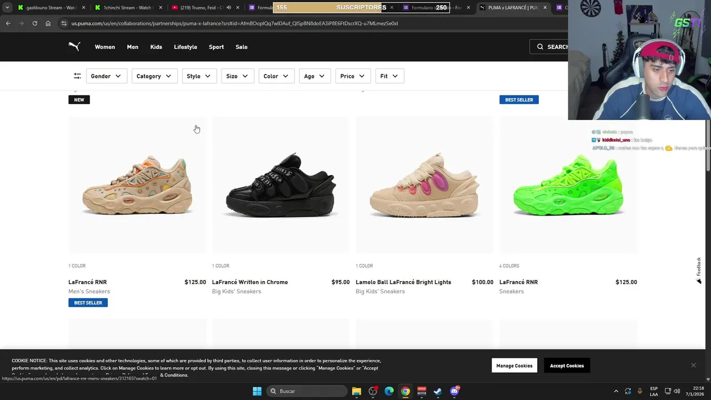Select the beige LaFrancé RNR shoe image

(x=137, y=185)
